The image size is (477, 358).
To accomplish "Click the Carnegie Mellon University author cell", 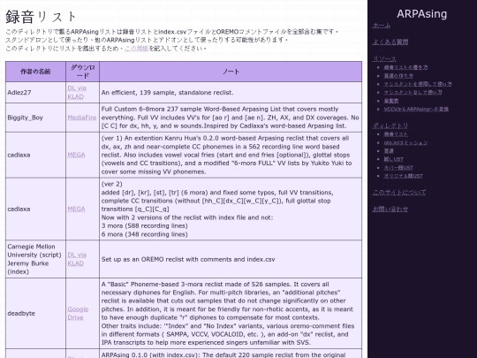I will [x=35, y=259].
